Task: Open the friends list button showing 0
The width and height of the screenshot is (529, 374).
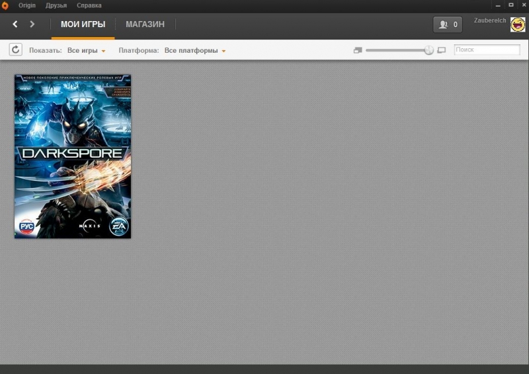Action: click(x=448, y=24)
